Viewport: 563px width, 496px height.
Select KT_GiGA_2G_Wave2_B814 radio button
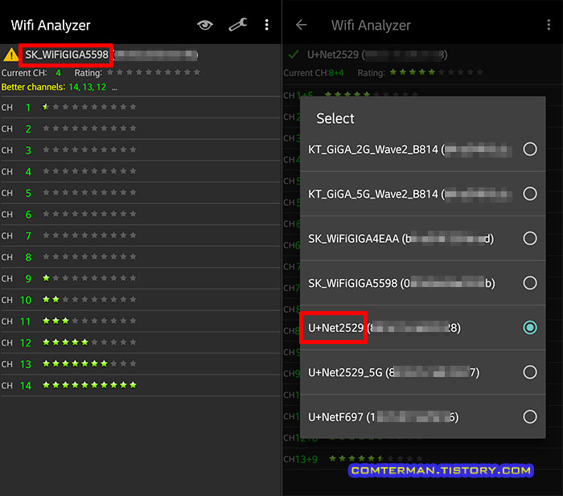pyautogui.click(x=529, y=149)
